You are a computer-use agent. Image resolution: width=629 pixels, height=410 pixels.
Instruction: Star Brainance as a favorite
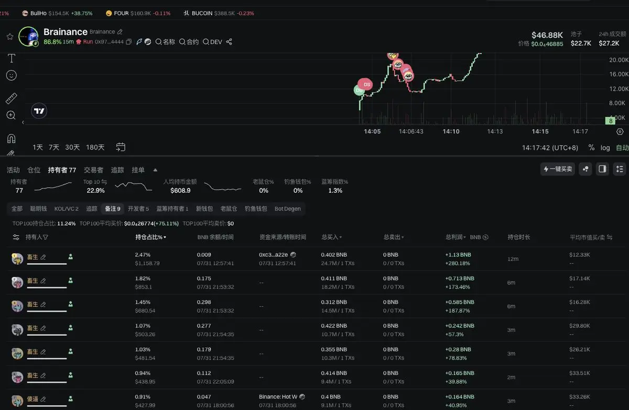pyautogui.click(x=9, y=37)
